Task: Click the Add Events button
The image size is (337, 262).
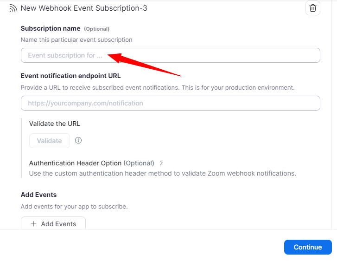Action: point(53,223)
